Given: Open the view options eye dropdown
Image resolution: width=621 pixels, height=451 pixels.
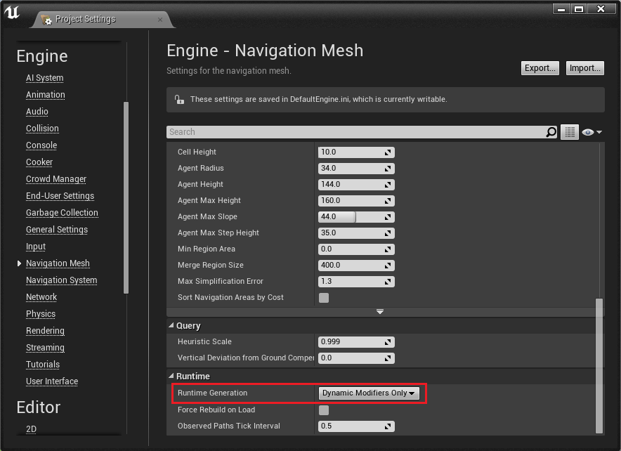Looking at the screenshot, I should pyautogui.click(x=592, y=132).
